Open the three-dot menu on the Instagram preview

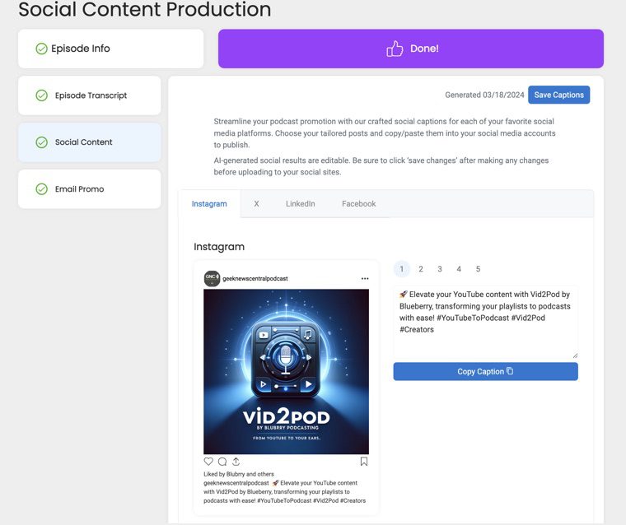click(x=365, y=278)
